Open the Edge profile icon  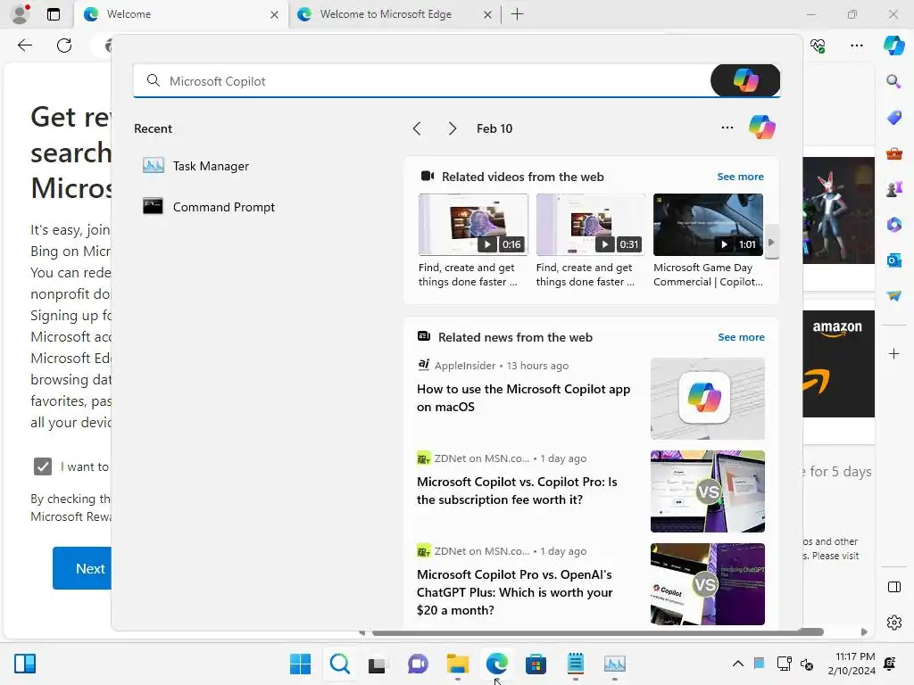tap(21, 14)
